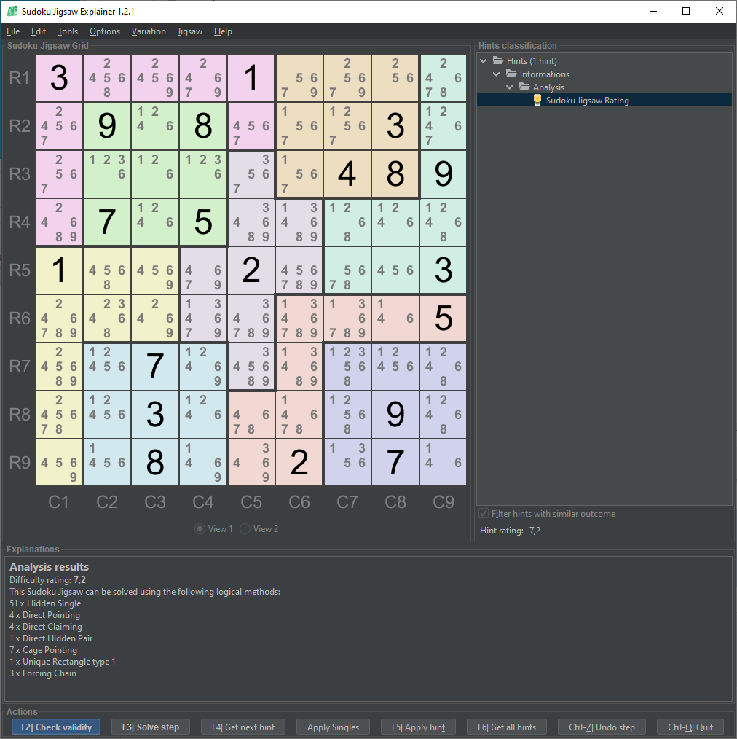
Task: Select the tan cell R3C7 containing 4
Action: click(347, 174)
